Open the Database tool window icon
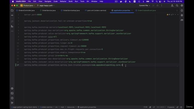This screenshot has width=194, height=109. pyautogui.click(x=182, y=15)
